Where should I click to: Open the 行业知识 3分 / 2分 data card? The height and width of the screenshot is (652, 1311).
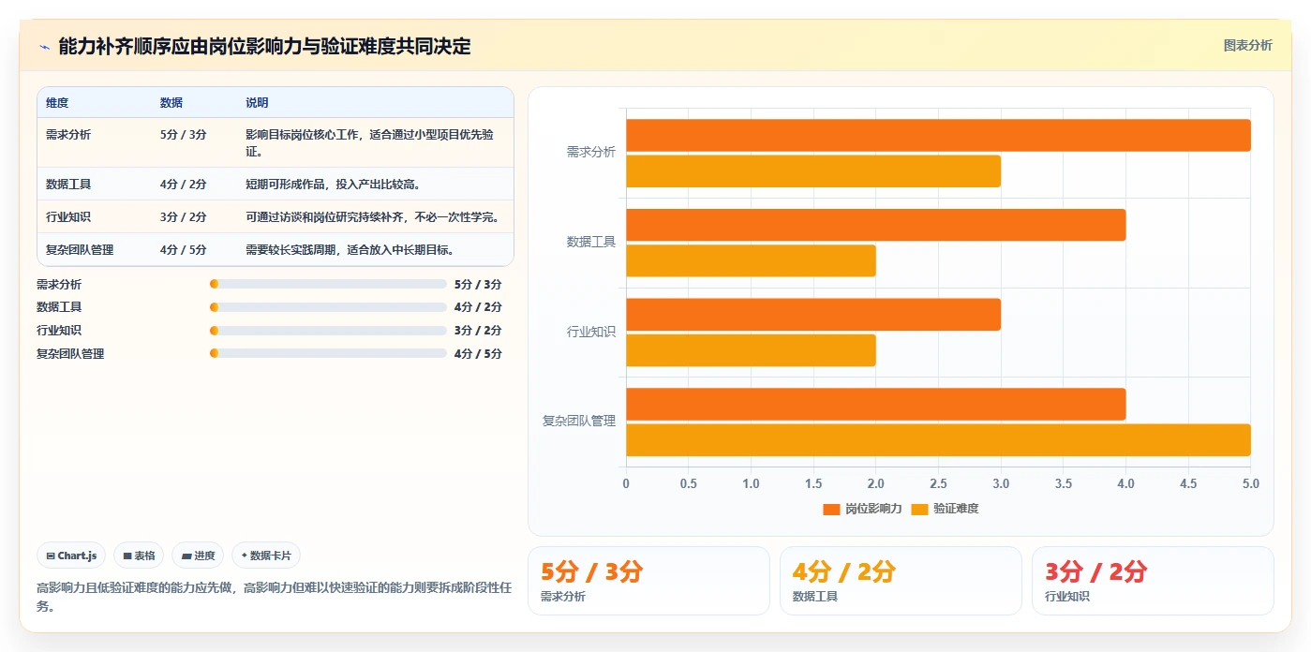coord(1153,581)
